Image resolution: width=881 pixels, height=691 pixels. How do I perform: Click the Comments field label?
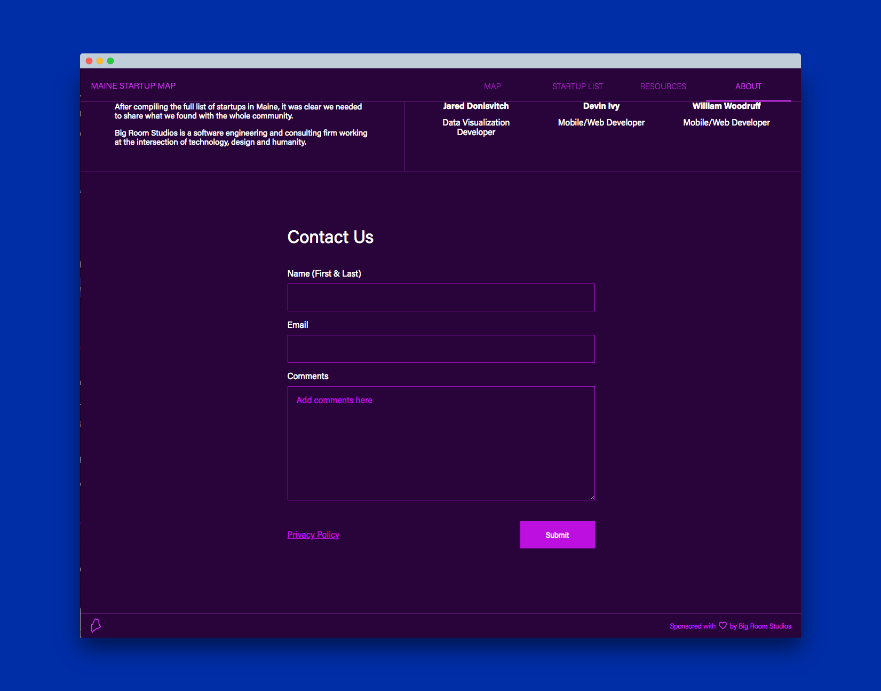coord(308,376)
